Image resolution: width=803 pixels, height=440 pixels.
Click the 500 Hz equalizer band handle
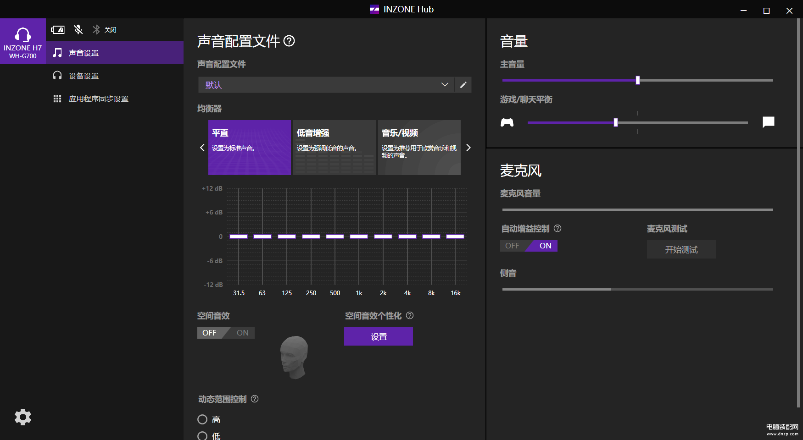[x=335, y=236]
